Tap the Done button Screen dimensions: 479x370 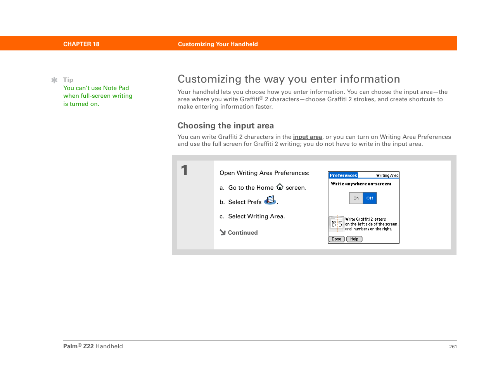pyautogui.click(x=337, y=239)
